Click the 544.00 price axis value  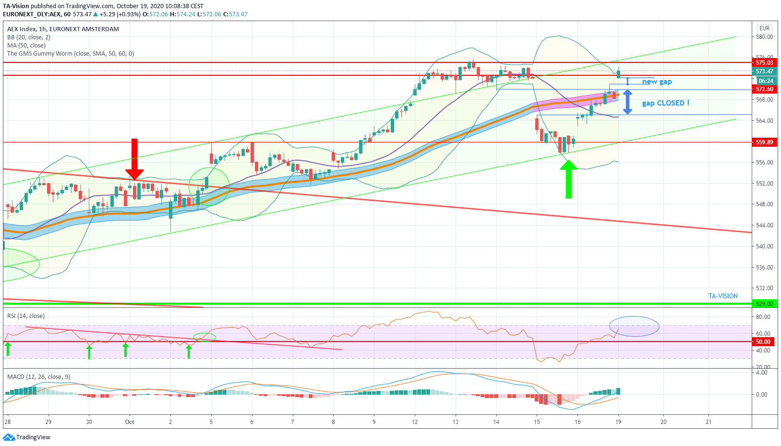point(764,225)
